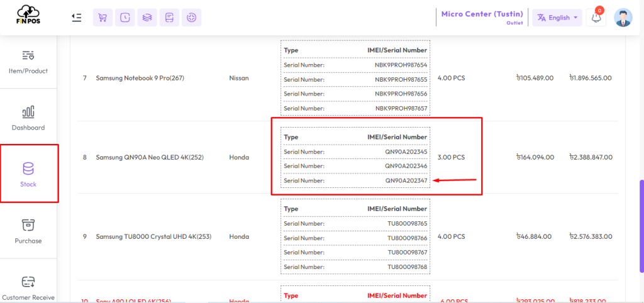Click the FinPOS logo
The width and height of the screenshot is (644, 303).
[29, 15]
